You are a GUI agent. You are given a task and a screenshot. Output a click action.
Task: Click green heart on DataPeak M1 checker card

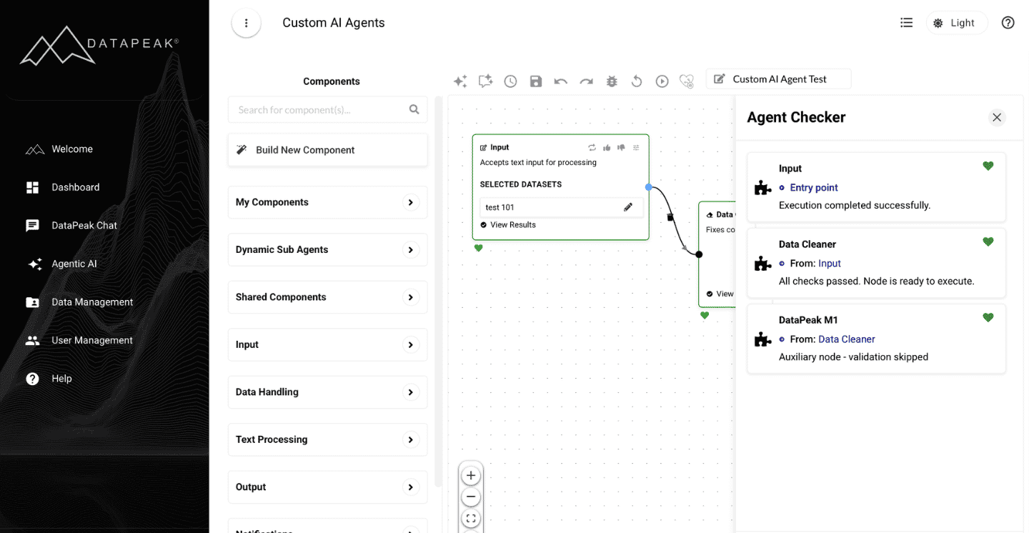pyautogui.click(x=988, y=317)
